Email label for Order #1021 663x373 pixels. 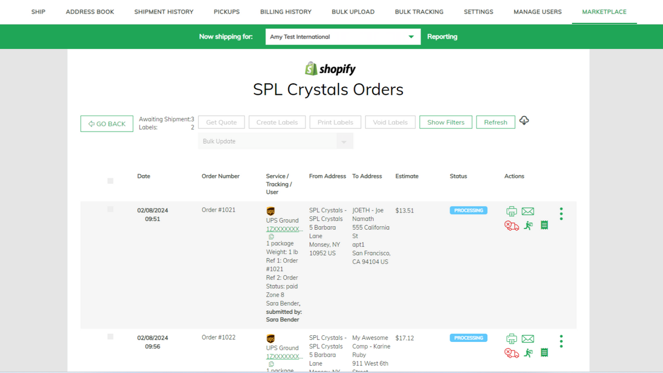click(x=528, y=211)
